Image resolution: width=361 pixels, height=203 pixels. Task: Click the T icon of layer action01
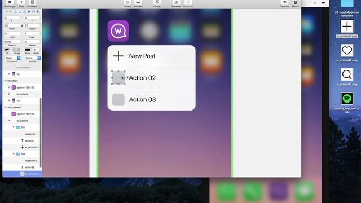pos(23,140)
